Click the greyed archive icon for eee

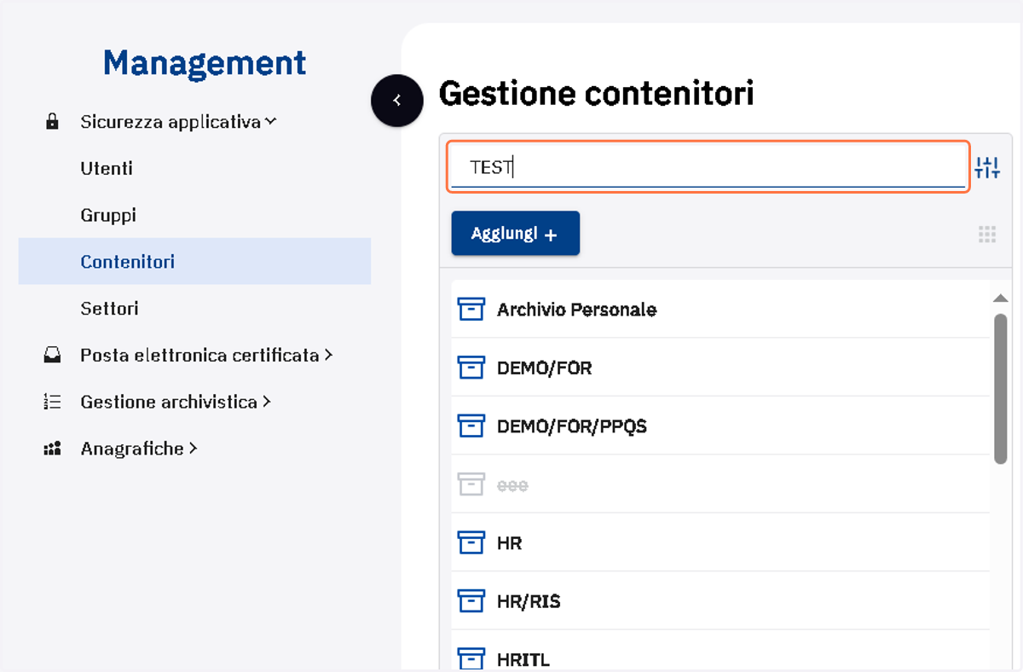[471, 484]
